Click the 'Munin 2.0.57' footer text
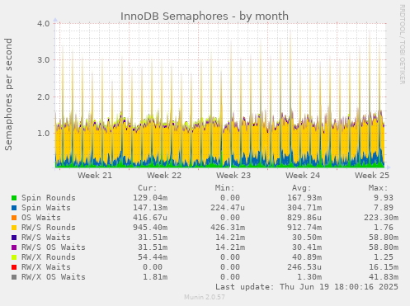Image resolution: width=410 pixels, height=306 pixels. pyautogui.click(x=205, y=297)
